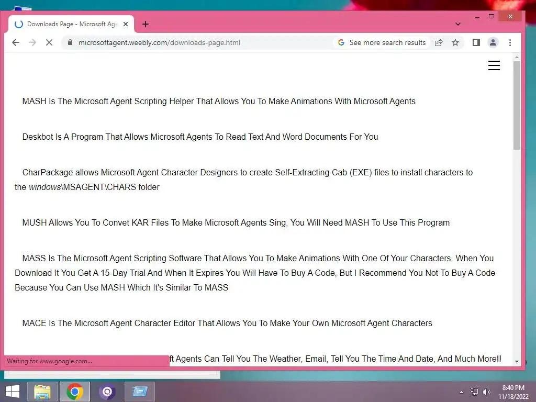Screen dimensions: 536x402
Task: Click the Agents Can Tell You The Weather text
Action: pos(336,359)
